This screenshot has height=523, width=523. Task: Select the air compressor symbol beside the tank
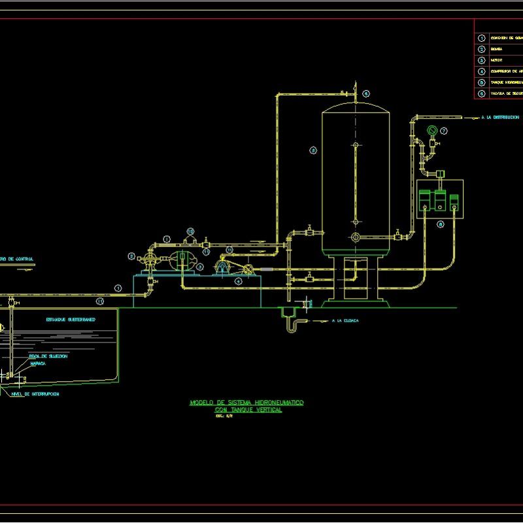(222, 265)
